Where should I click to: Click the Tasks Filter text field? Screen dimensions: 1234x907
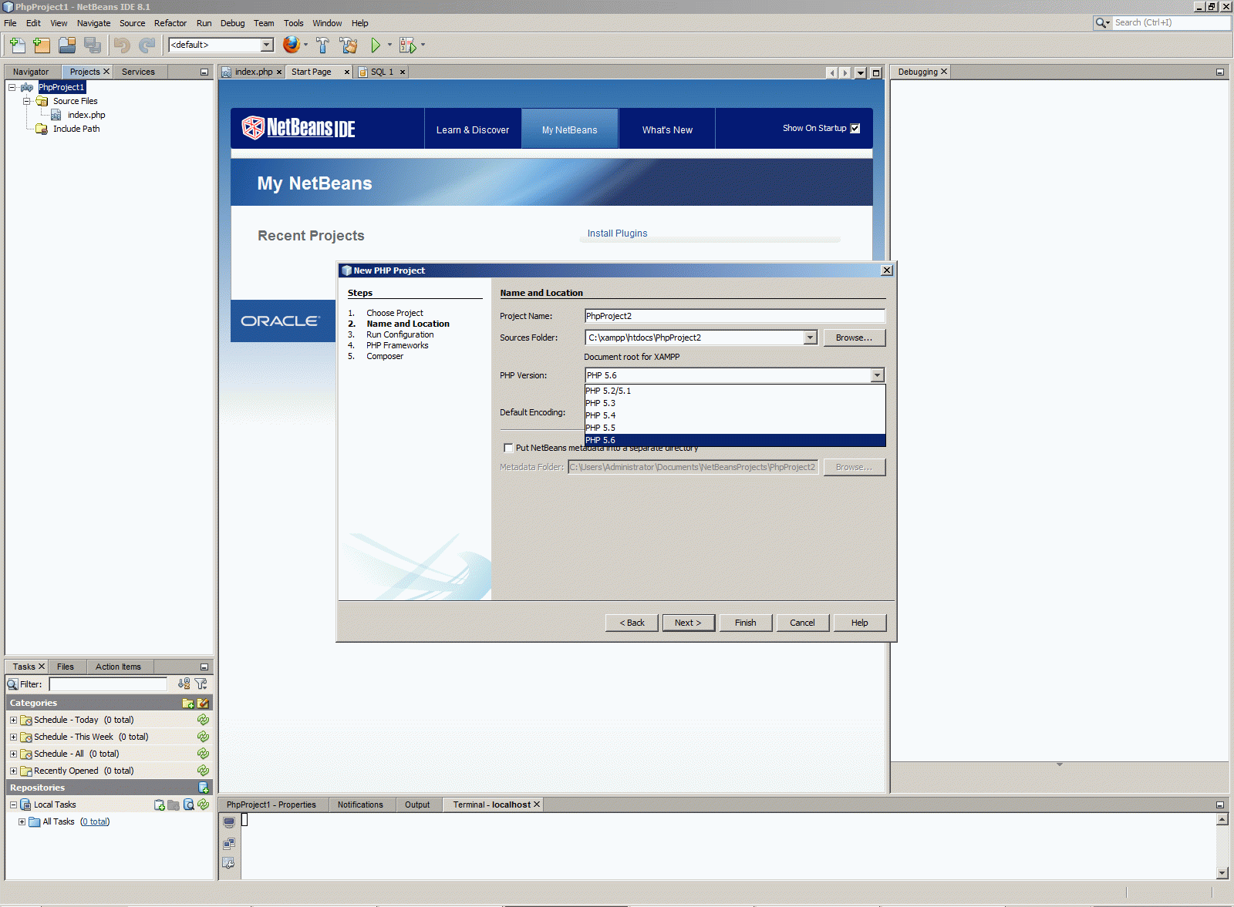pos(108,684)
